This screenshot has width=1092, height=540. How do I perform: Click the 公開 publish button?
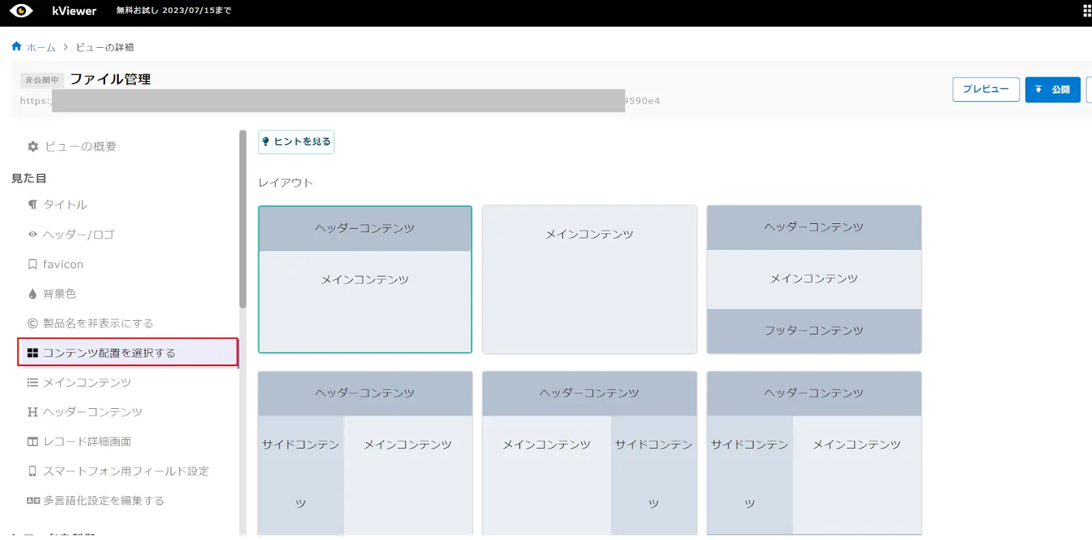(1052, 89)
